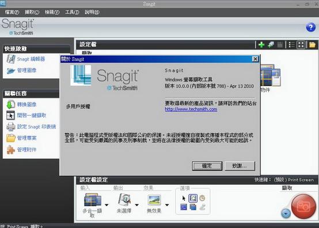Viewport: 319px width, 228px height.
Task: Toggle timer capture clock option icon
Action: tap(202, 198)
